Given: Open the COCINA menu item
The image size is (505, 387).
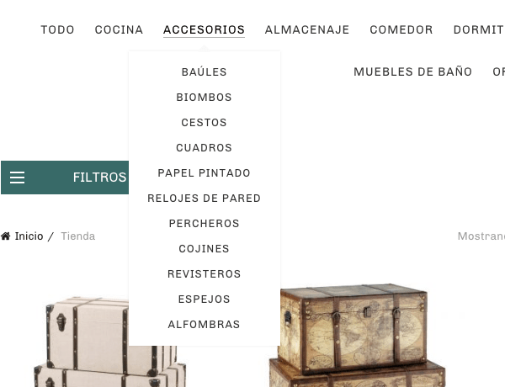Looking at the screenshot, I should [x=119, y=29].
